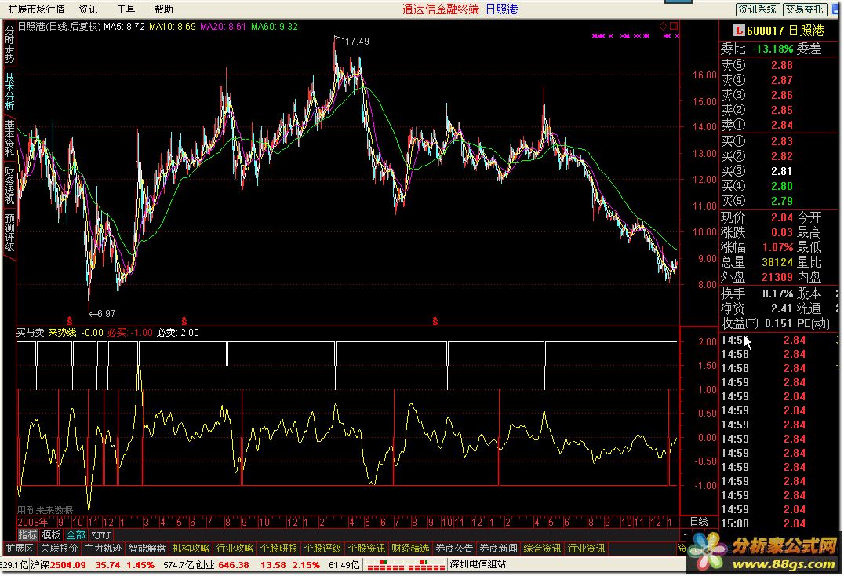Viewport: 844px width, 576px height.
Task: Open the 综合资讯 bottom tab
Action: click(542, 549)
